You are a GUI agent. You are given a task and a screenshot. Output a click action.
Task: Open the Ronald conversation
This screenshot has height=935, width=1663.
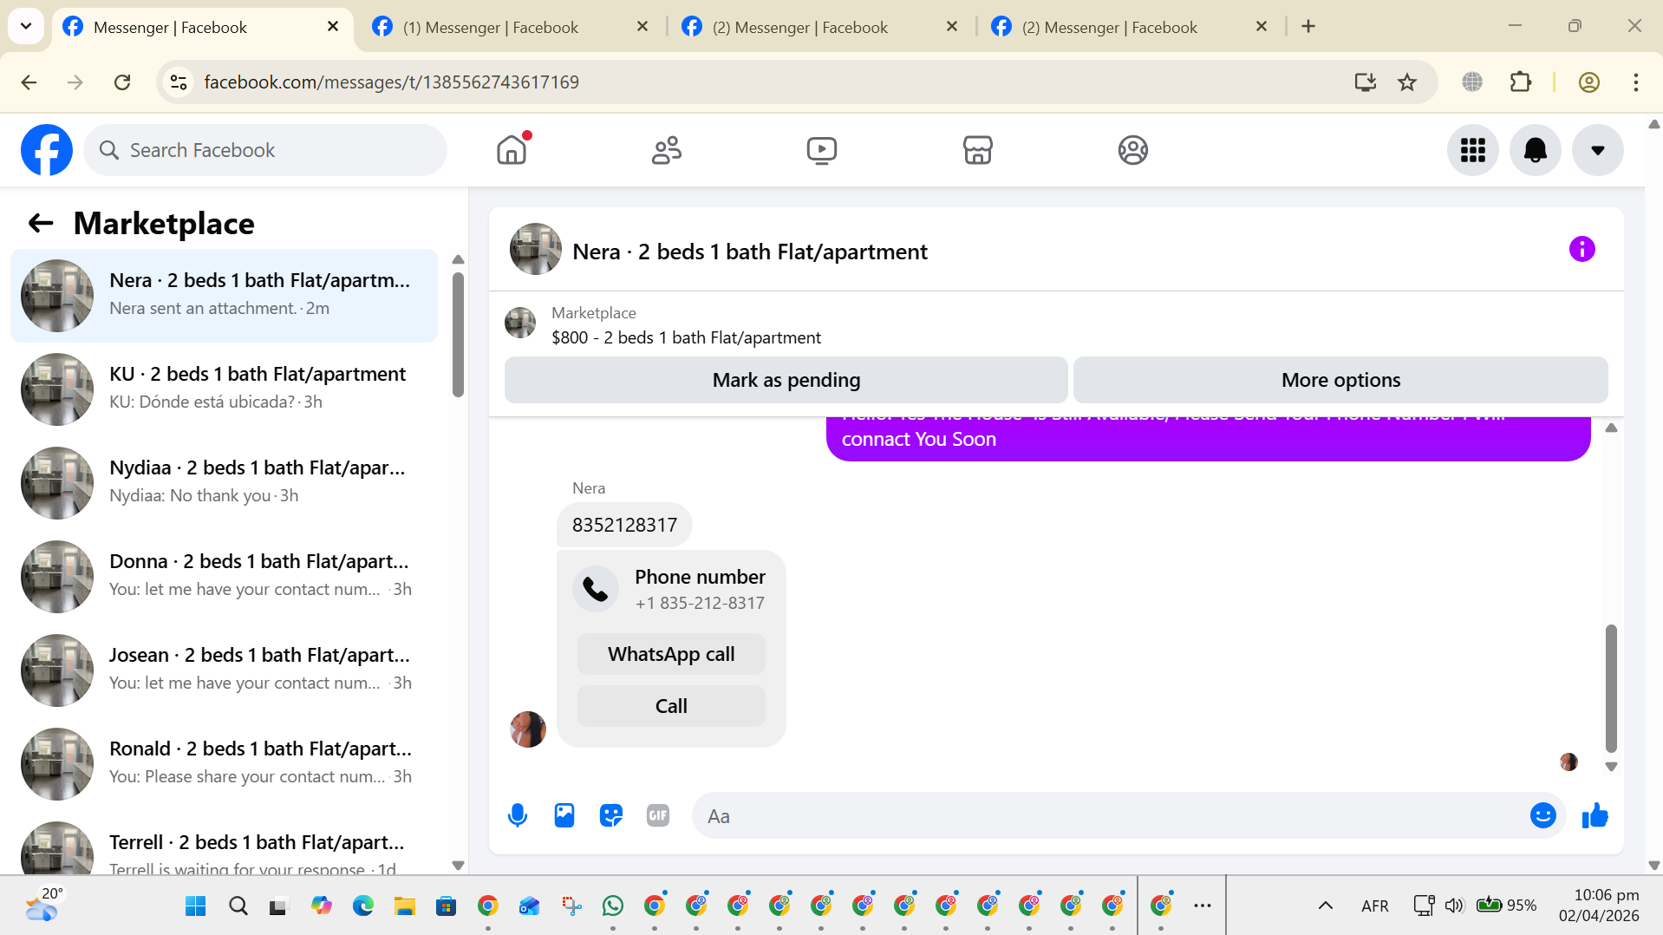[x=224, y=764]
